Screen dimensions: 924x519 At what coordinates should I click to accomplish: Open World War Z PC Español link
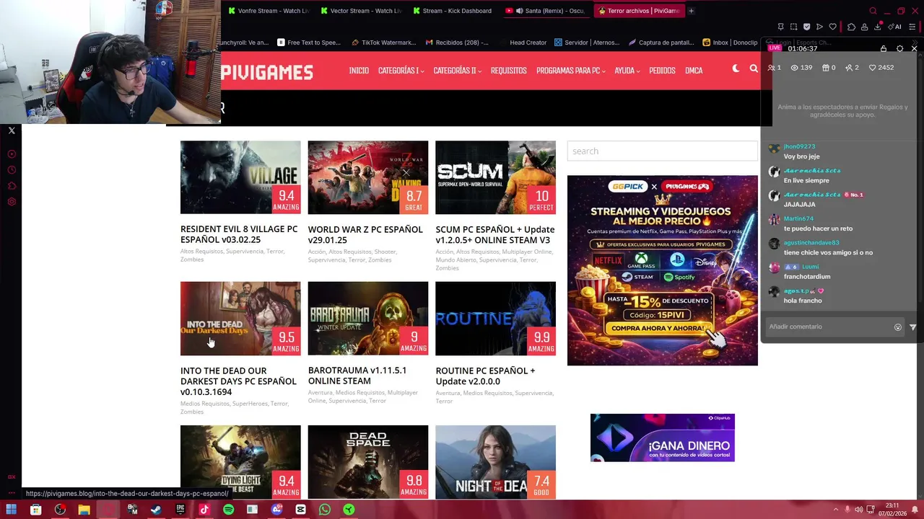pyautogui.click(x=365, y=234)
